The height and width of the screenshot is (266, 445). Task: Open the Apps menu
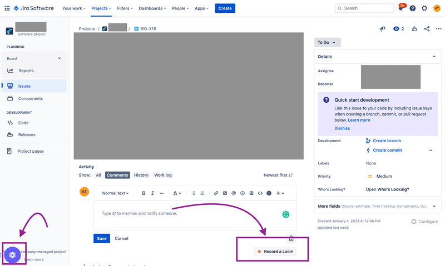(x=201, y=8)
